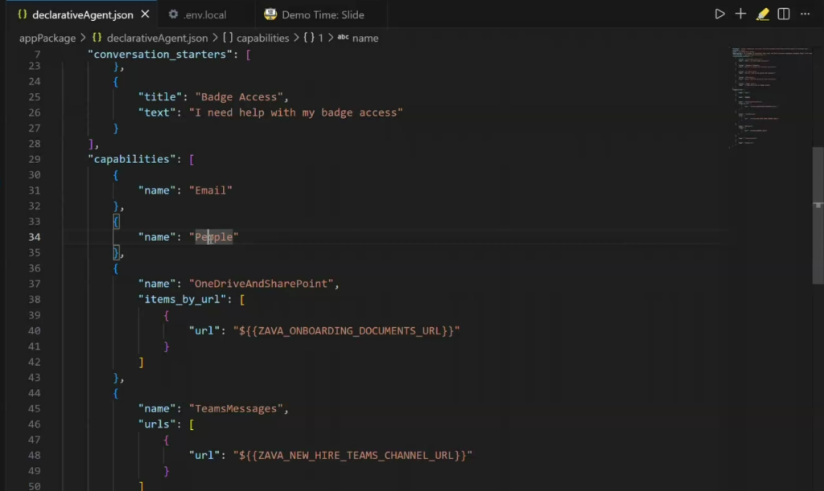Split the editor with the layout icon

[x=783, y=14]
